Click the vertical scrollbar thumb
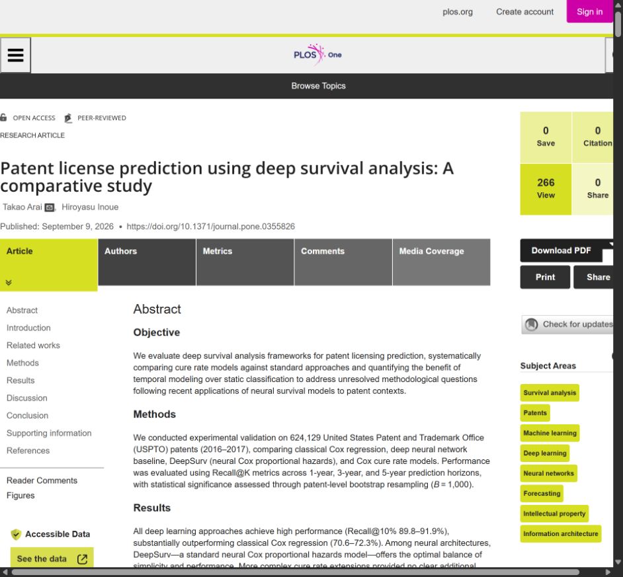 pyautogui.click(x=618, y=24)
